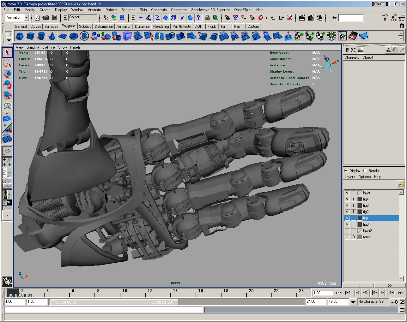Screen dimensions: 407x322
Task: Click the polygon torus shelf icon
Action: [74, 36]
